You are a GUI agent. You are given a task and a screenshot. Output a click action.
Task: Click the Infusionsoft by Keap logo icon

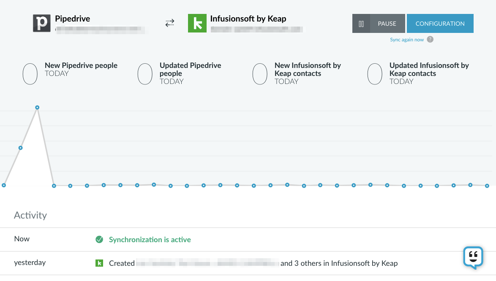[x=197, y=23]
